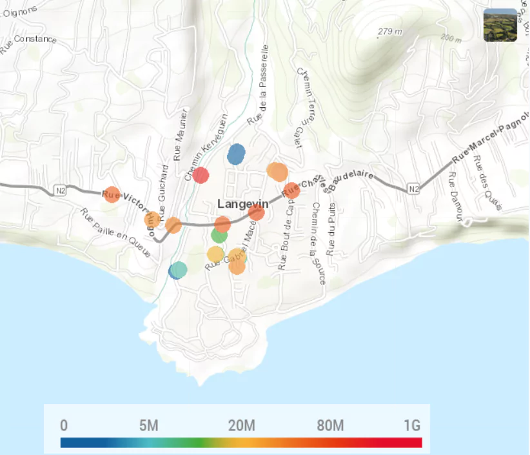This screenshot has width=530, height=455.
Task: Click the right N2 road shield
Action: 413,189
